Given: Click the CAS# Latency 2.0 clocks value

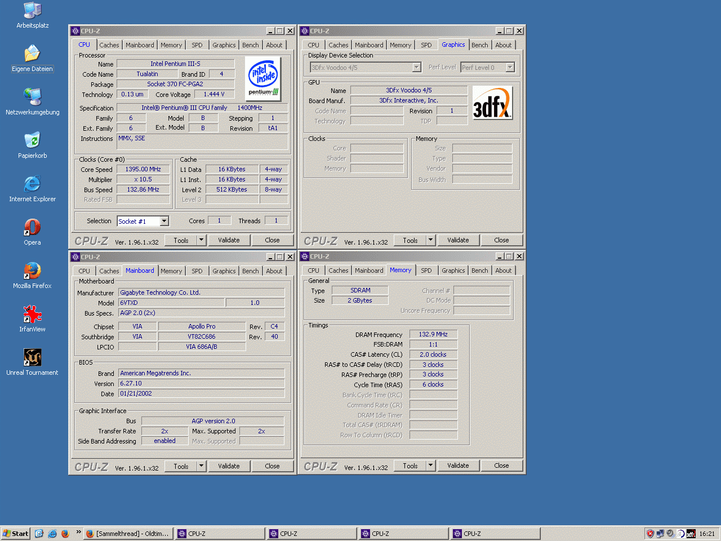Looking at the screenshot, I should pos(433,354).
